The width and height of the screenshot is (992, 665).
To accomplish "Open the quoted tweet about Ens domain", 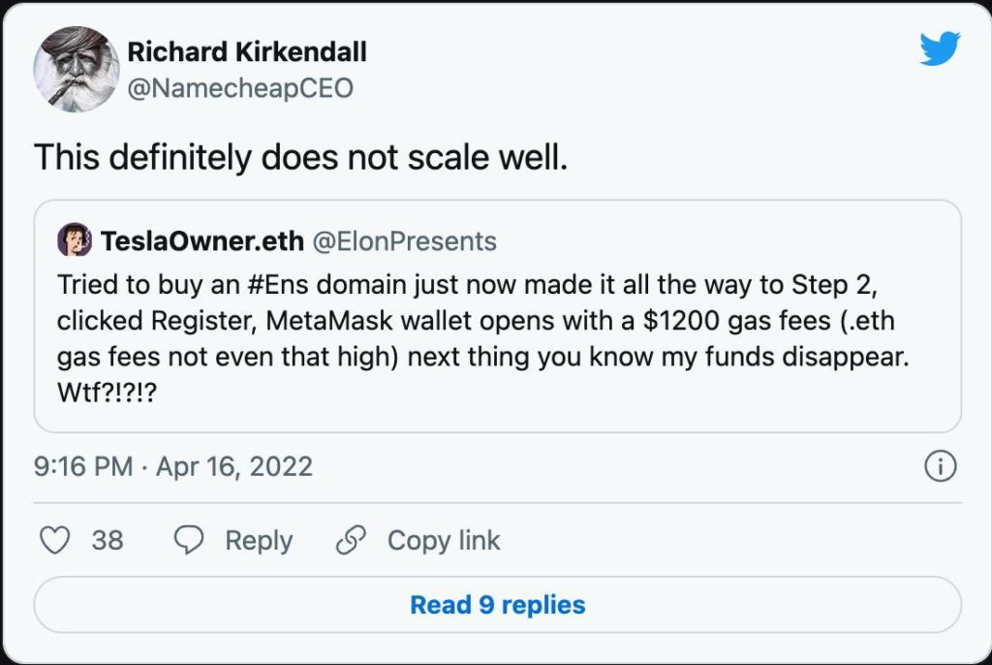I will tap(497, 316).
